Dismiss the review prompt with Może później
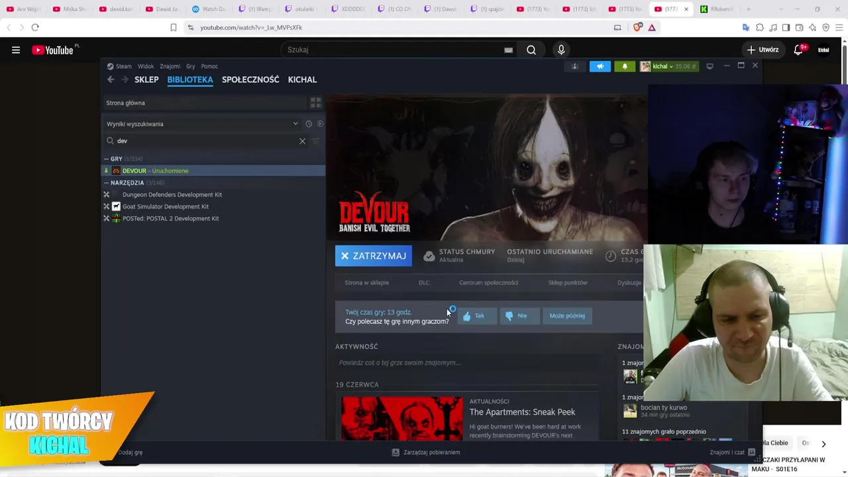This screenshot has width=848, height=477. point(567,316)
